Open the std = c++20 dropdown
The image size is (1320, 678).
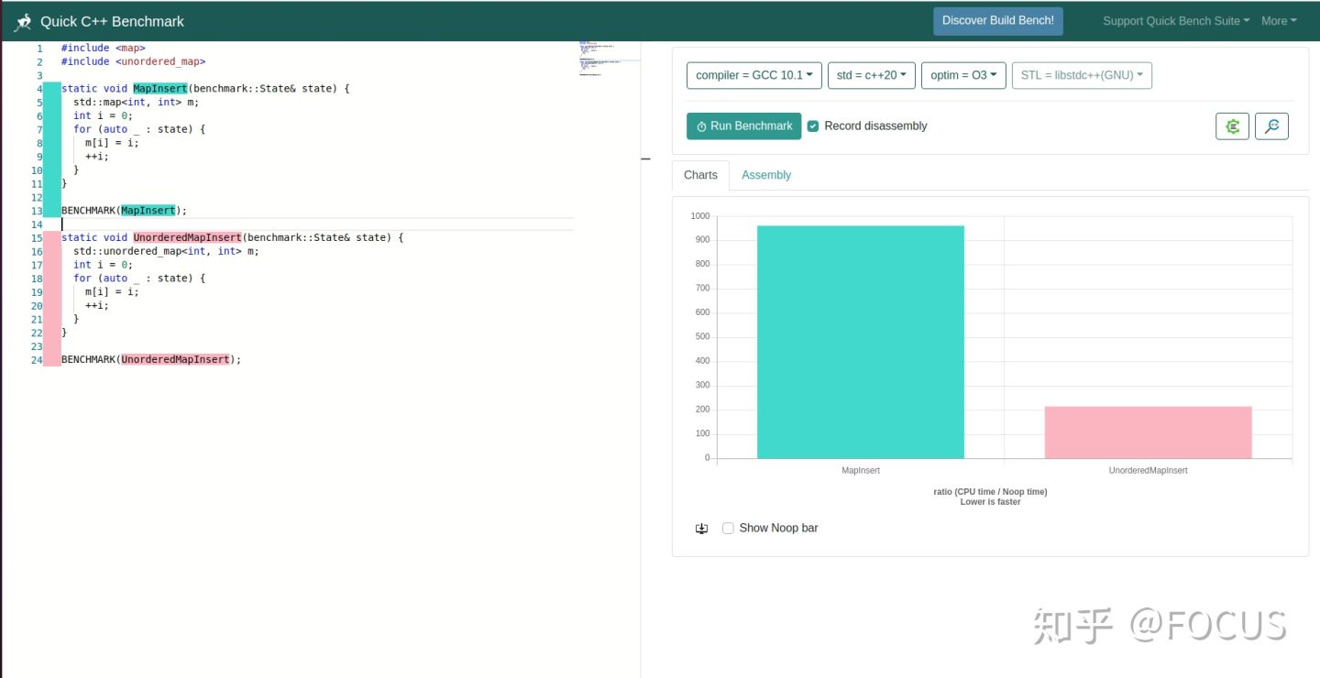click(871, 75)
